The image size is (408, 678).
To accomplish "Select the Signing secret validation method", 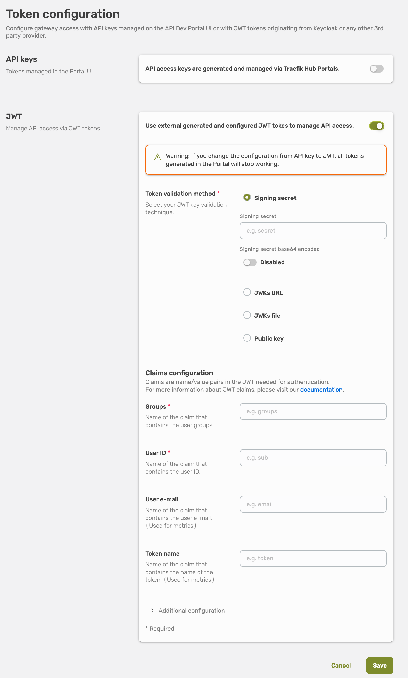I will 247,197.
